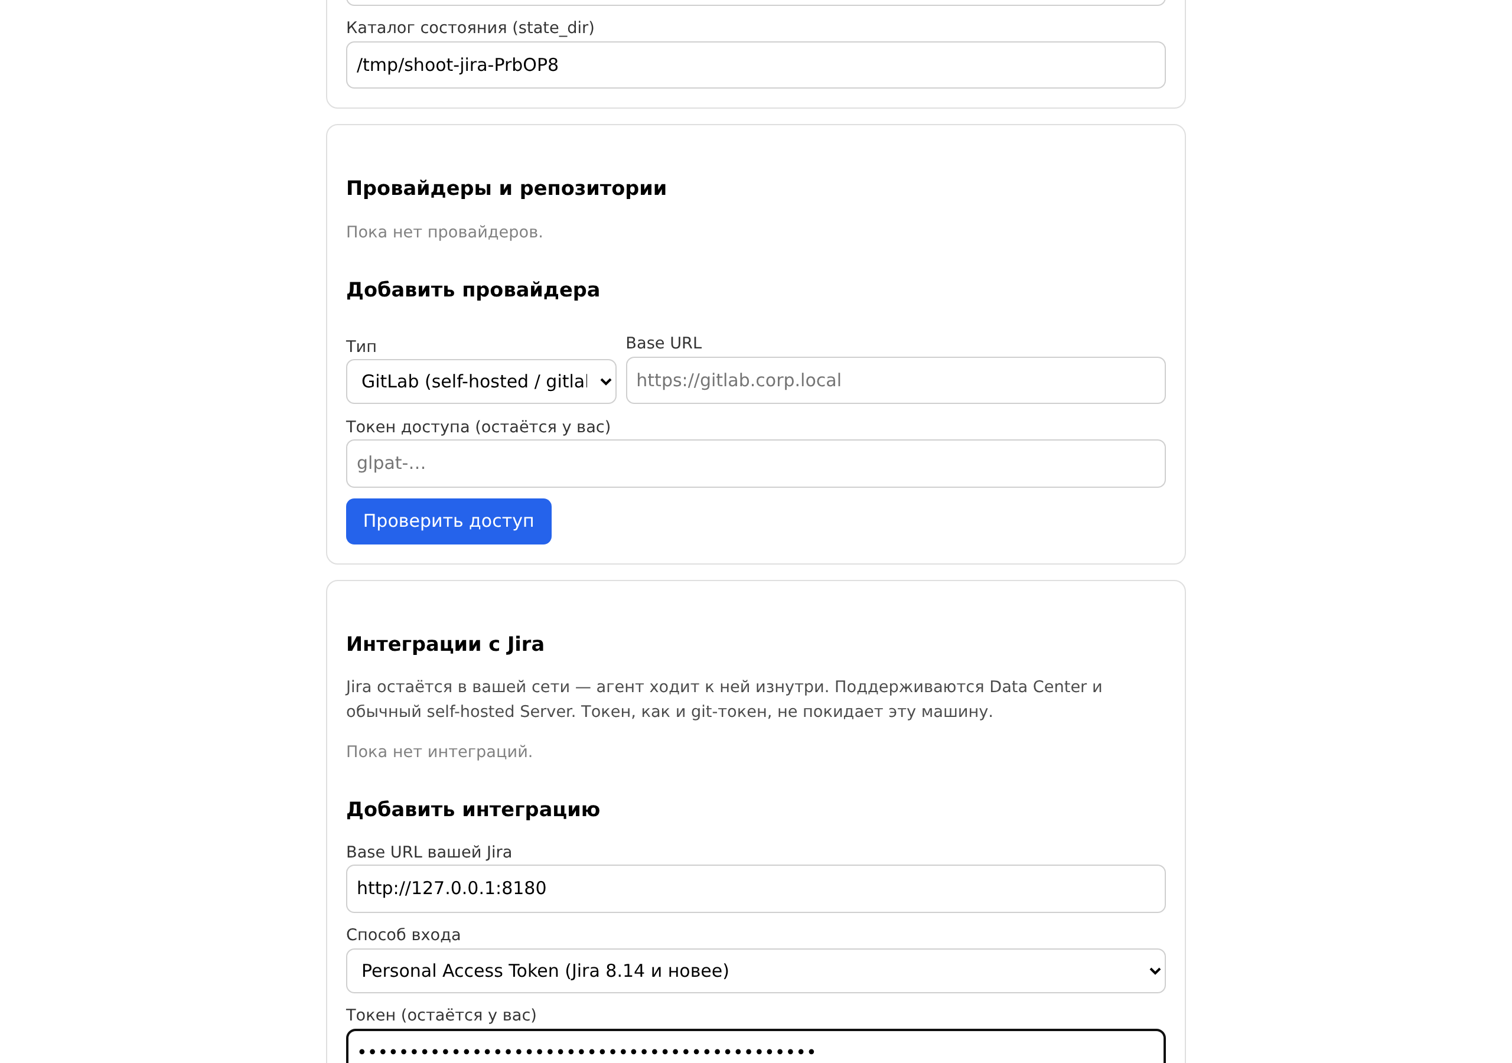Click the 'Интеграции с Jira' heading

[445, 644]
